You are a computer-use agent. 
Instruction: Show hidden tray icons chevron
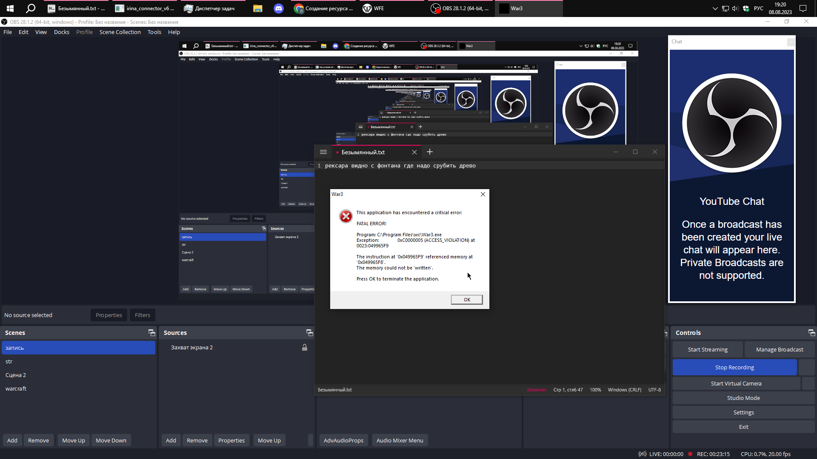[715, 8]
